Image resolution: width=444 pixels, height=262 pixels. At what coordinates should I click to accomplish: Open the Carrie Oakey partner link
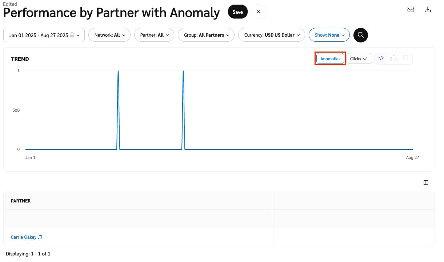(x=24, y=237)
